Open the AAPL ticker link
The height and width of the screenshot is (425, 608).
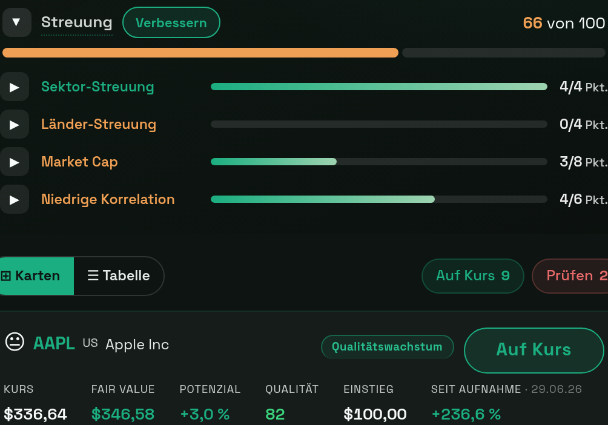(54, 343)
